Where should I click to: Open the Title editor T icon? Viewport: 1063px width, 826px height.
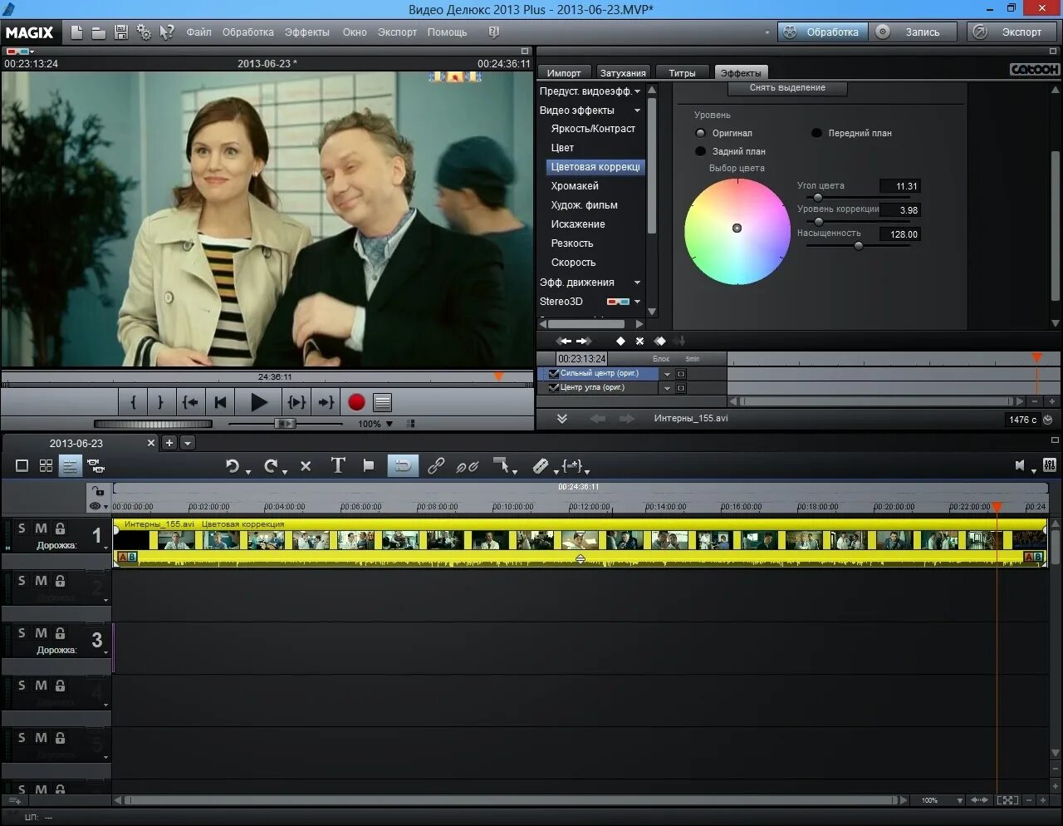tap(338, 465)
